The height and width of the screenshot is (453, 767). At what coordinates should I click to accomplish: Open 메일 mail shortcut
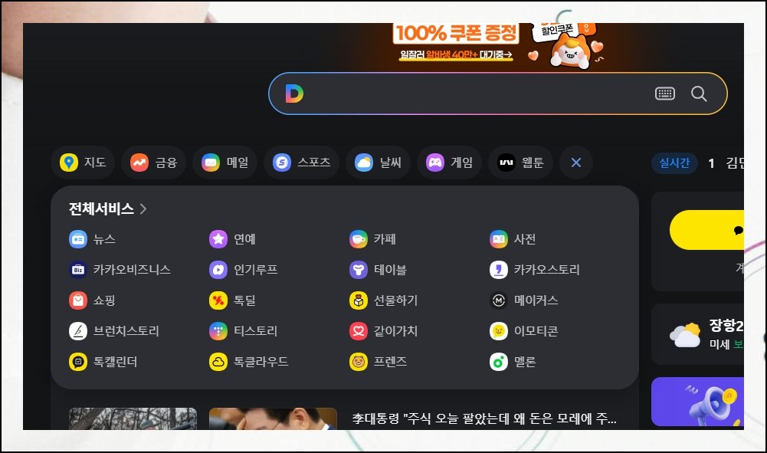point(225,162)
